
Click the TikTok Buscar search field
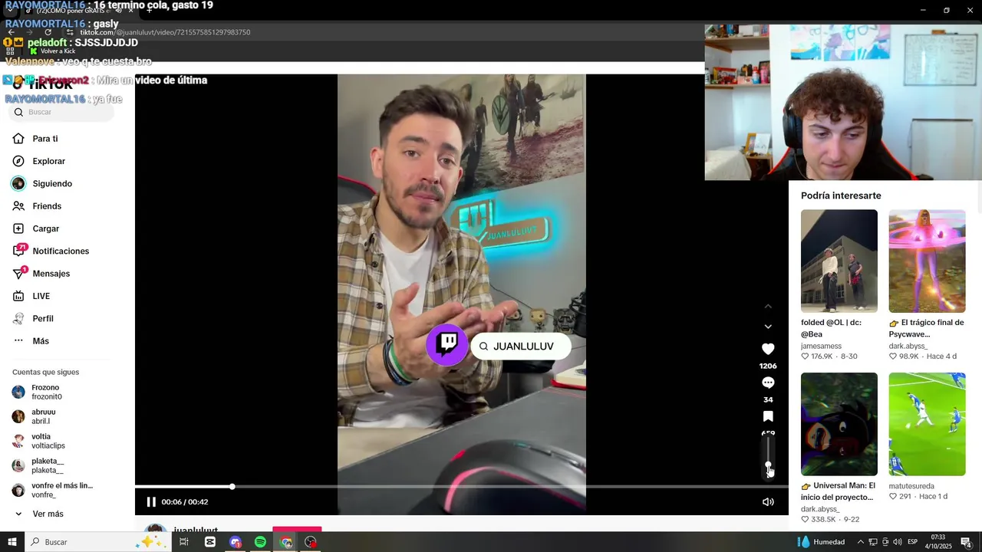61,112
